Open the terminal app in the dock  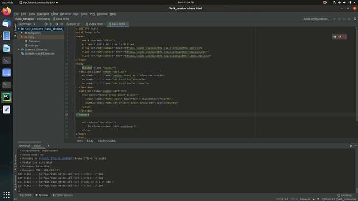point(6,85)
